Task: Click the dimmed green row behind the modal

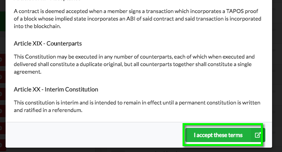Action: click(x=3, y=21)
